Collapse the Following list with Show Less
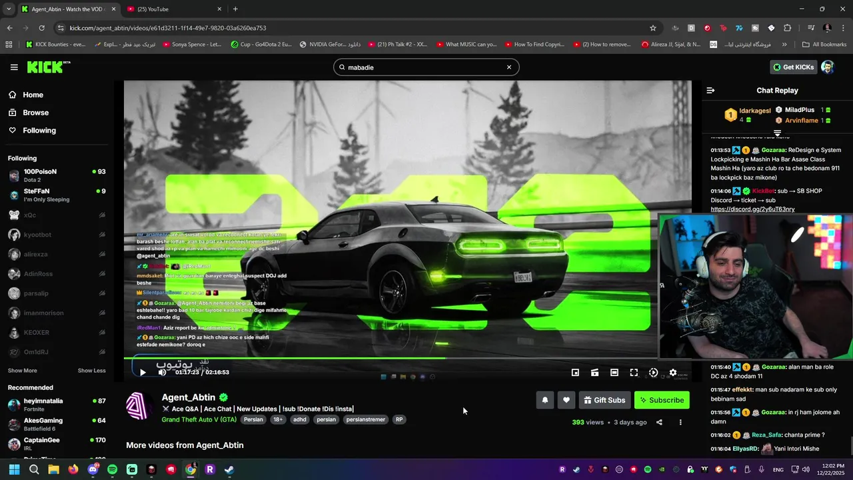The image size is (853, 480). click(x=91, y=371)
